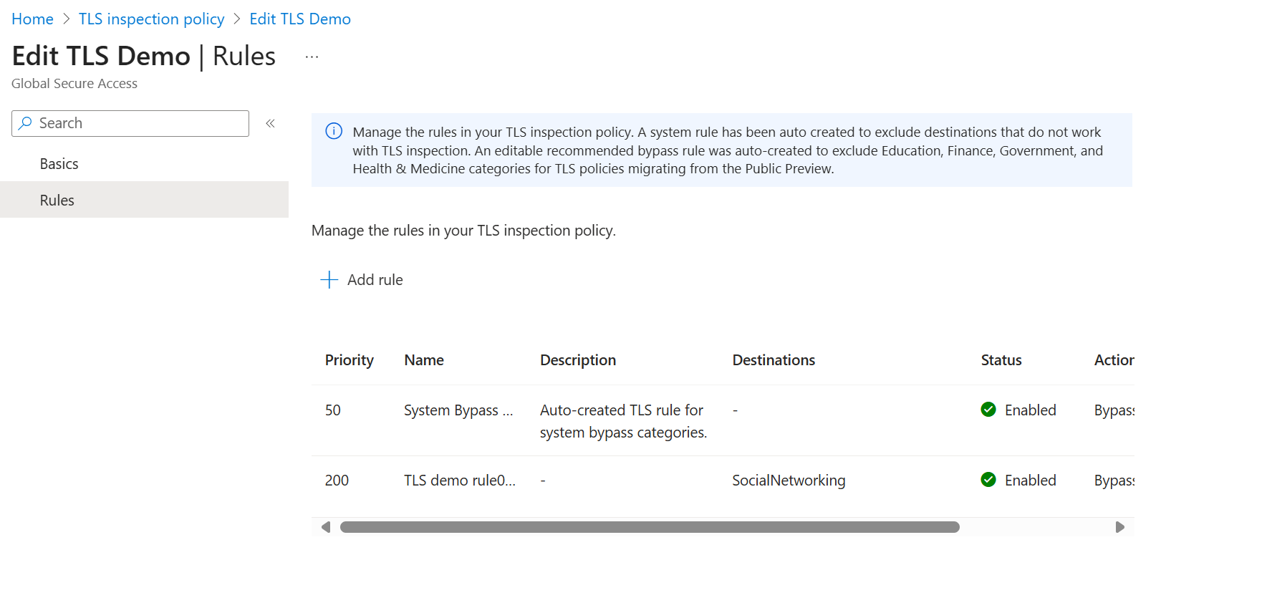This screenshot has height=613, width=1272.
Task: Click the magnifier icon in the search box
Action: 26,123
